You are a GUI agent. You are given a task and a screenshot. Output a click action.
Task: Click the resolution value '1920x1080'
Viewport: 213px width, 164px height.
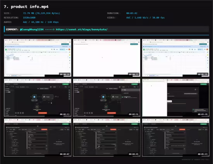(29, 18)
